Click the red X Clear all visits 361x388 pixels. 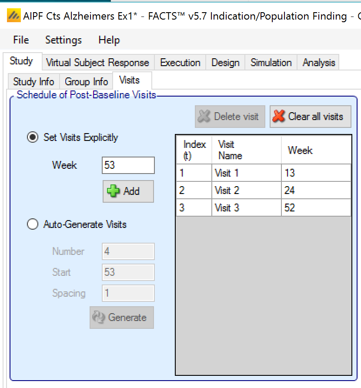pos(310,117)
